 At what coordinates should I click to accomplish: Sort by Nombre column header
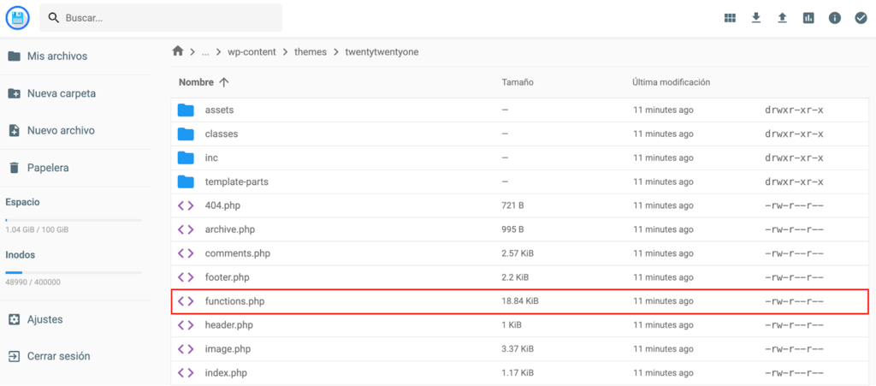coord(196,82)
